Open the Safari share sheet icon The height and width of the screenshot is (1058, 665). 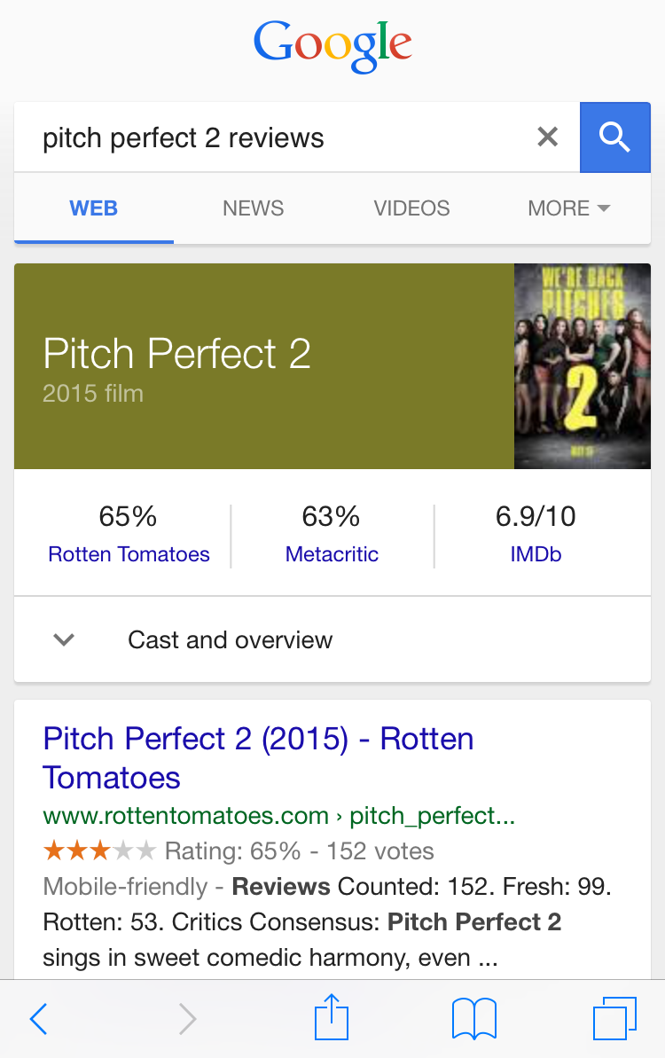coord(332,1016)
